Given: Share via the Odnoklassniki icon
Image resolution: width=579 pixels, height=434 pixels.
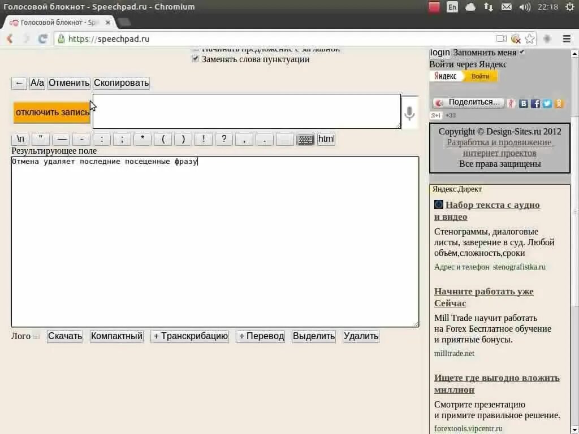Looking at the screenshot, I should click(559, 104).
